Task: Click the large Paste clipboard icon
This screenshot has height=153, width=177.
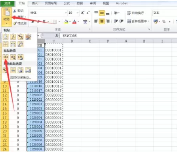Action: pyautogui.click(x=7, y=12)
